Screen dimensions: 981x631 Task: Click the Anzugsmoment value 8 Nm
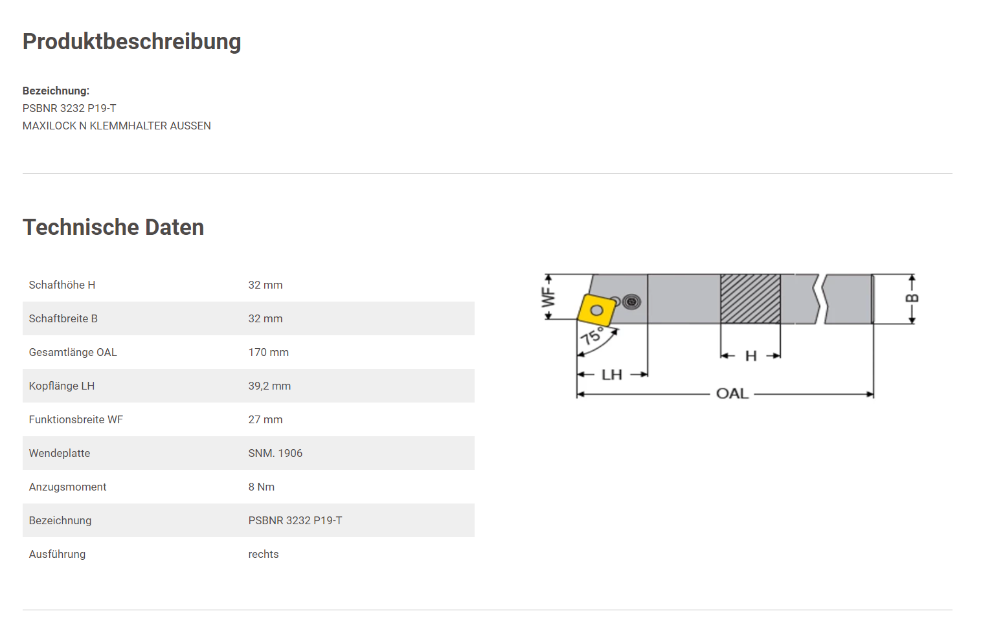pos(262,487)
